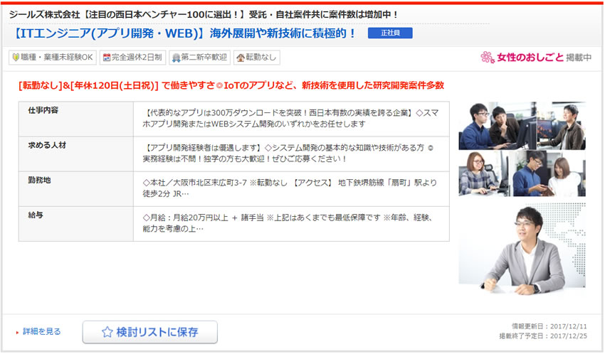Select the 完全週休2日制 tag
The image size is (605, 354).
click(132, 58)
